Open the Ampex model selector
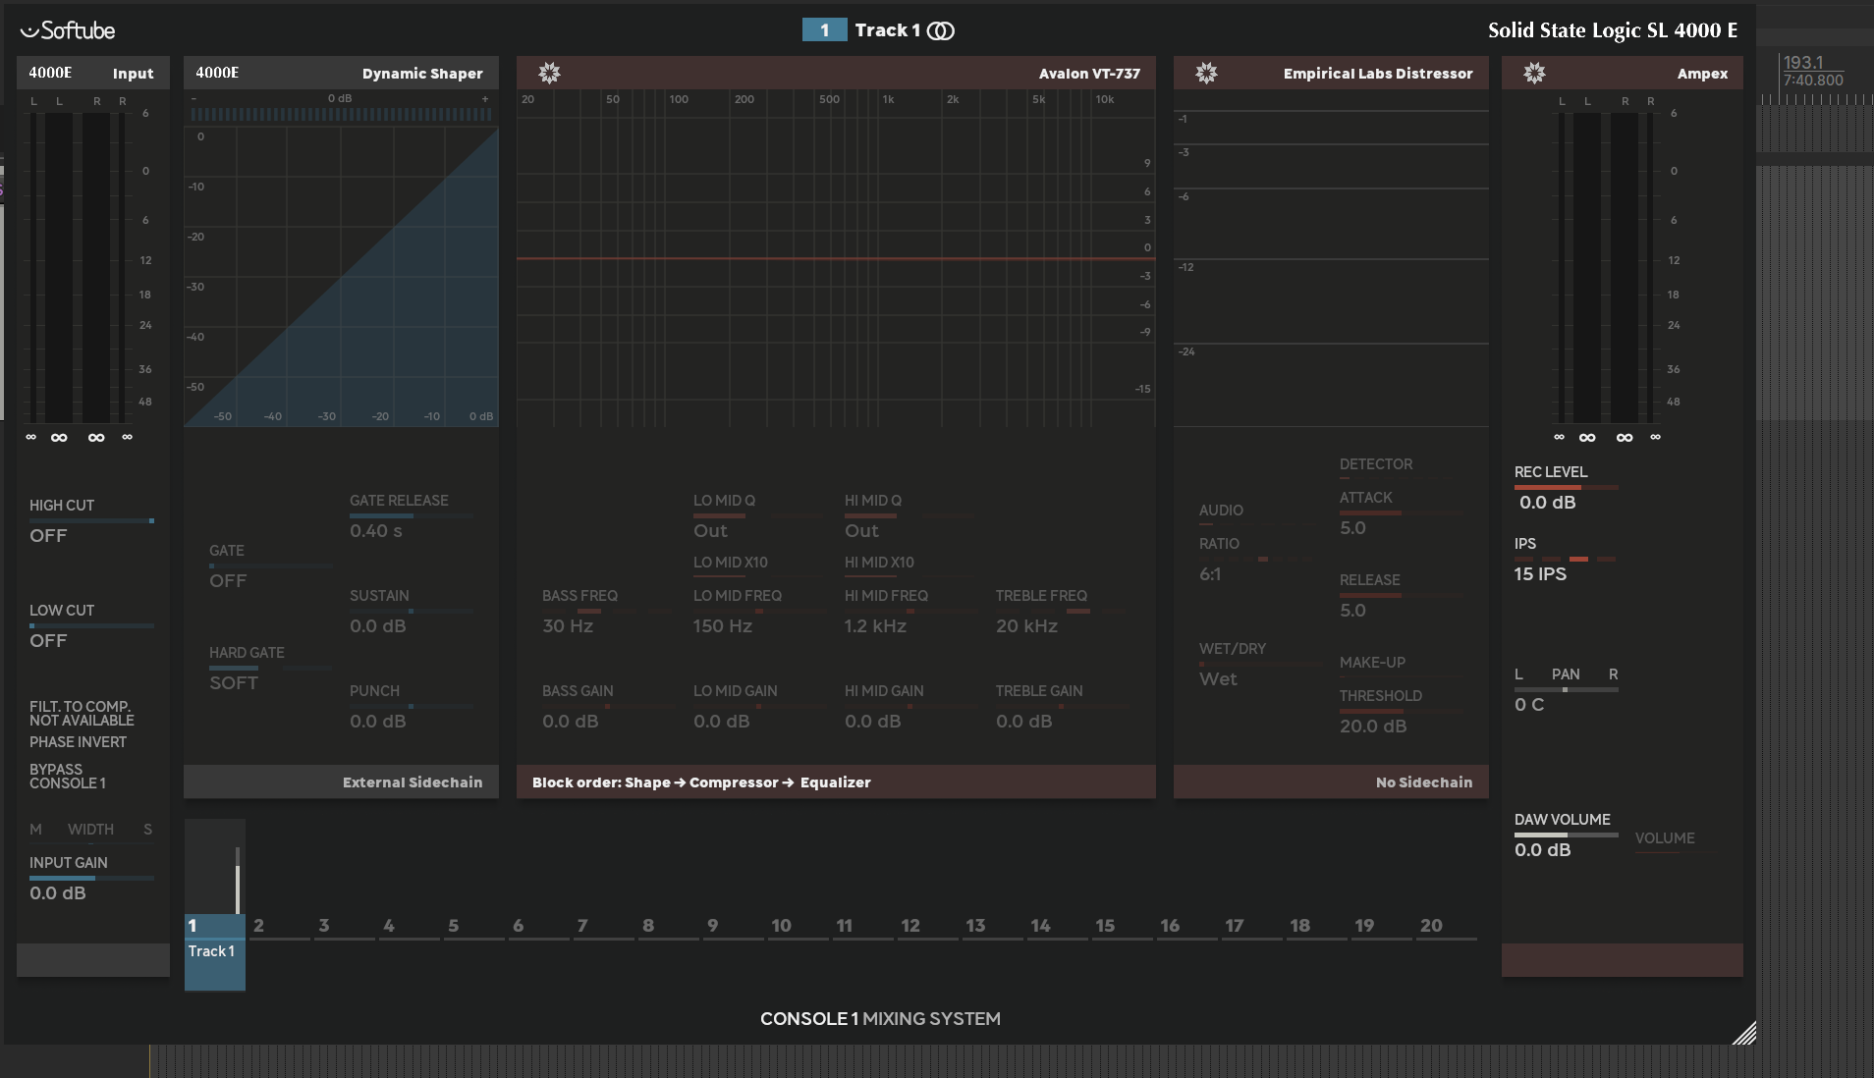The width and height of the screenshot is (1874, 1078). point(1702,74)
